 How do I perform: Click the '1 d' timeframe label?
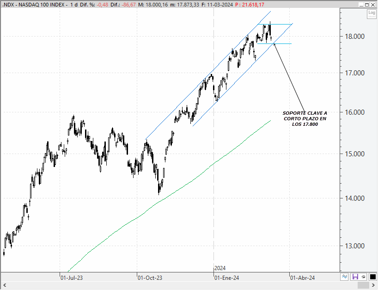click(74, 5)
